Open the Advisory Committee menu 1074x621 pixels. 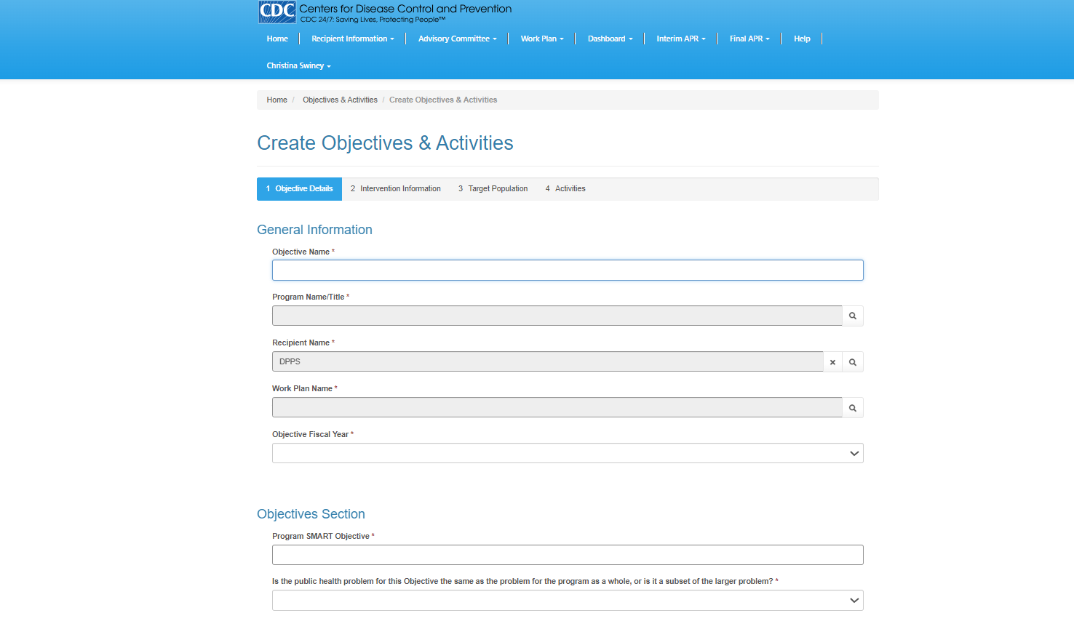pyautogui.click(x=457, y=39)
